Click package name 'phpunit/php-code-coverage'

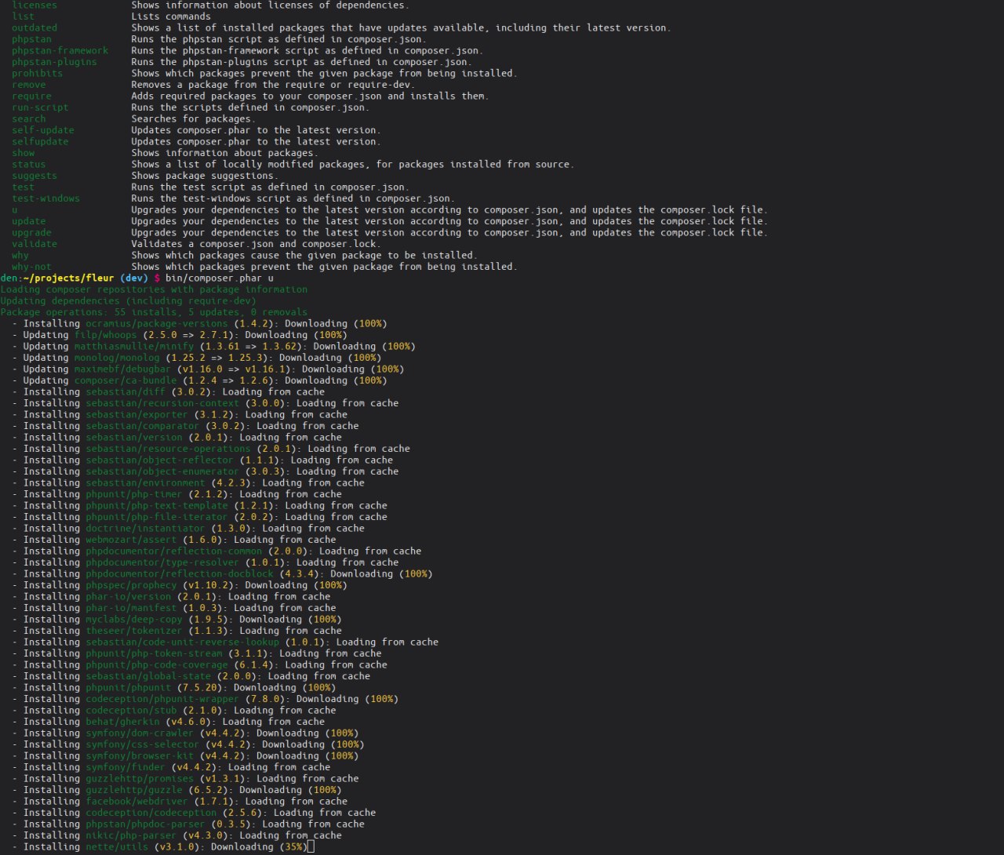coord(157,665)
